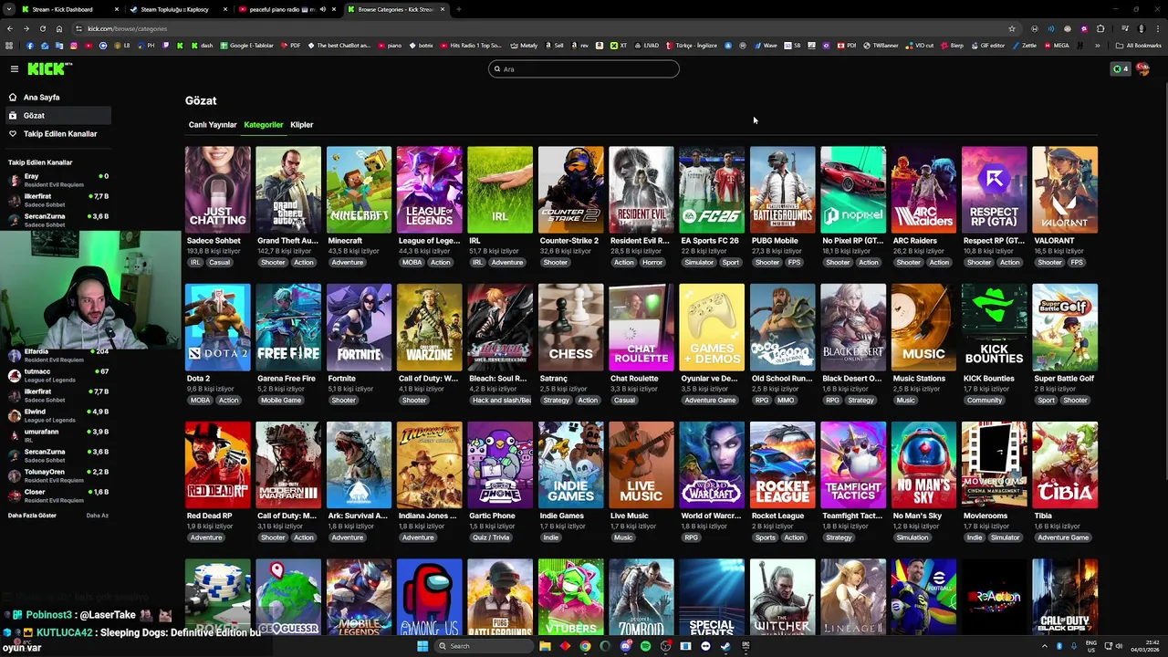Open the notifications badge icon
The height and width of the screenshot is (657, 1168).
tap(1120, 68)
